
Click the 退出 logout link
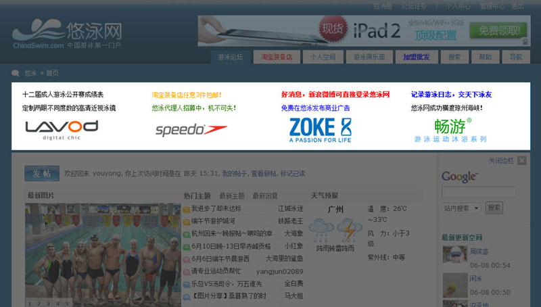coord(517,6)
